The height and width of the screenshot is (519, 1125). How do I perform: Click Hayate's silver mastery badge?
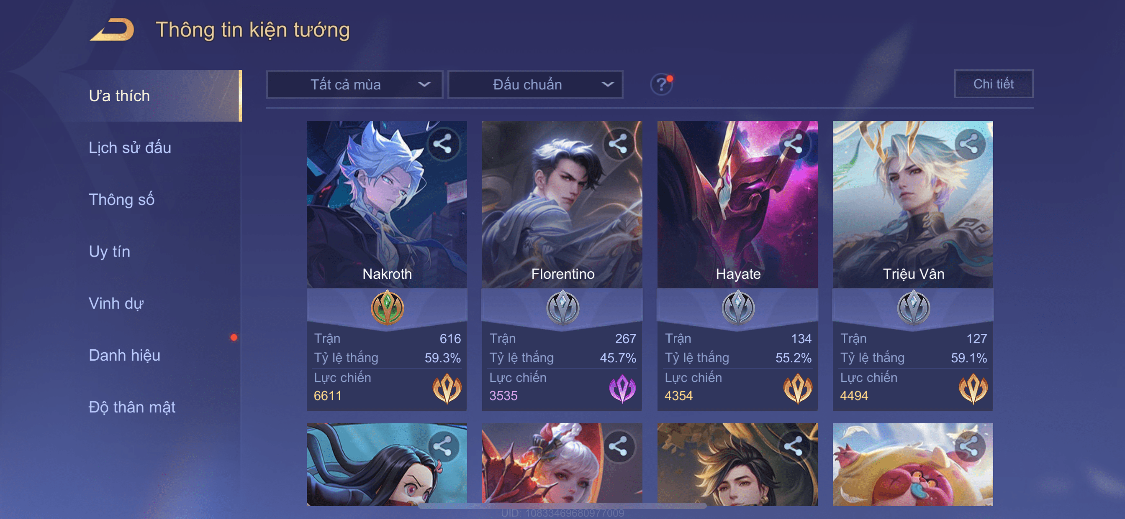(x=737, y=307)
